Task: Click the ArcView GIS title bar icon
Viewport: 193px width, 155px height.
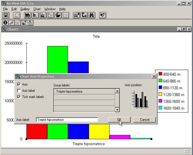Action: point(4,3)
